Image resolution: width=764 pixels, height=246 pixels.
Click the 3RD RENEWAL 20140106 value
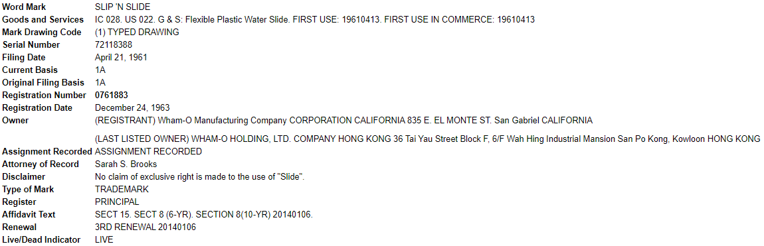point(145,227)
